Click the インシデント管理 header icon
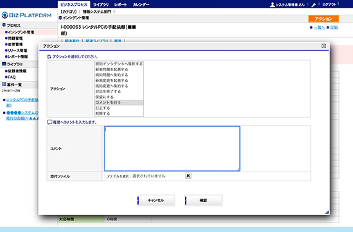The width and height of the screenshot is (353, 232). tap(60, 18)
